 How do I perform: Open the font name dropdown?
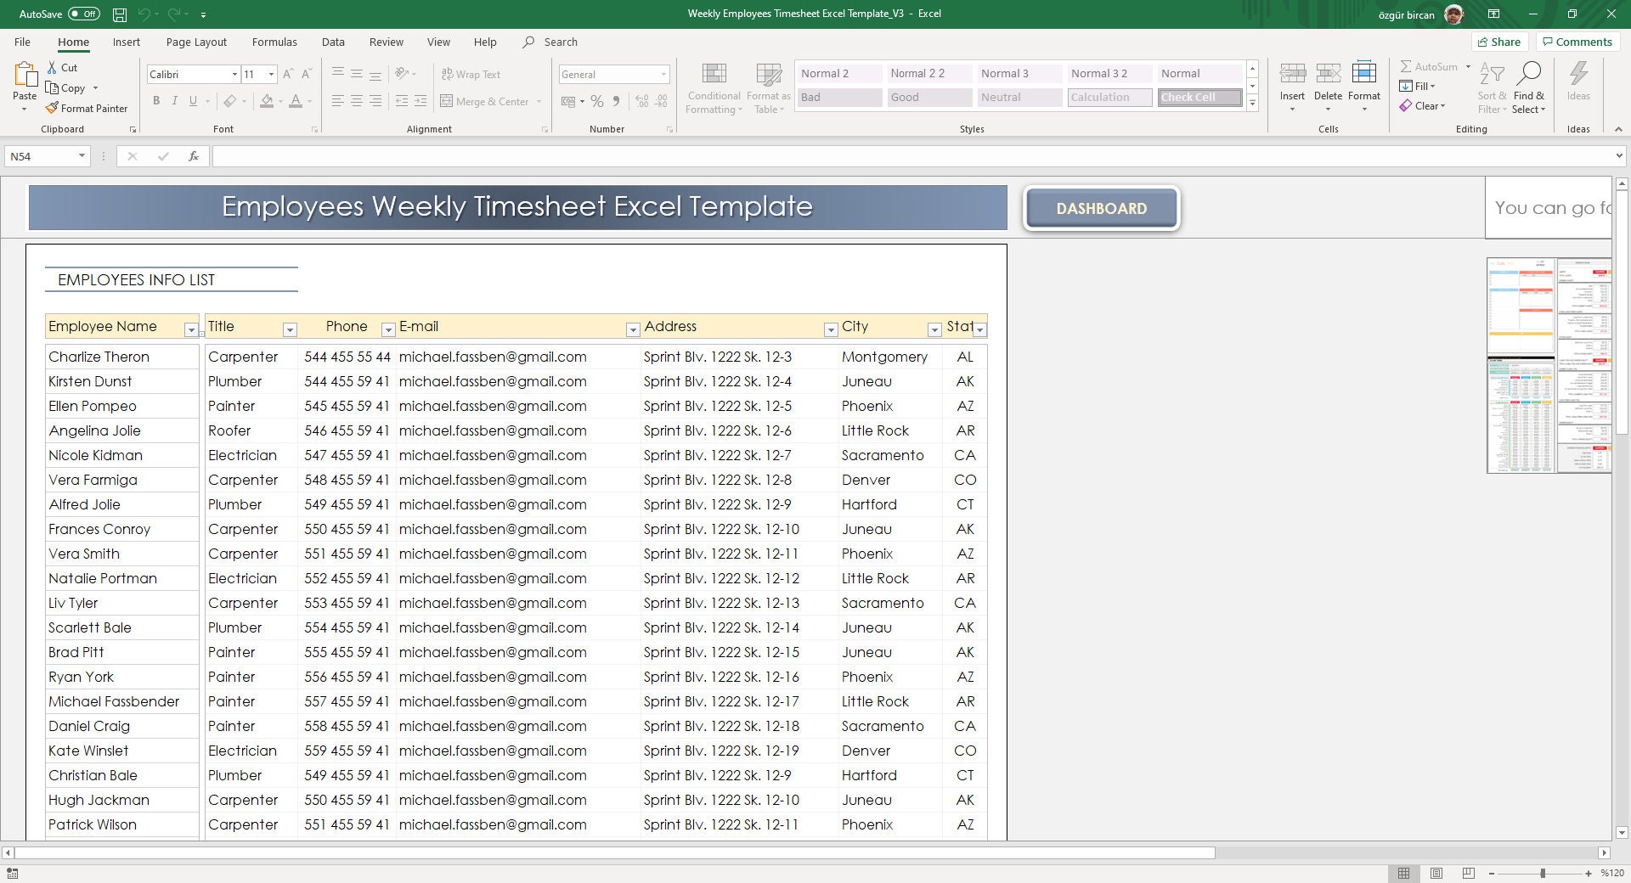click(234, 75)
